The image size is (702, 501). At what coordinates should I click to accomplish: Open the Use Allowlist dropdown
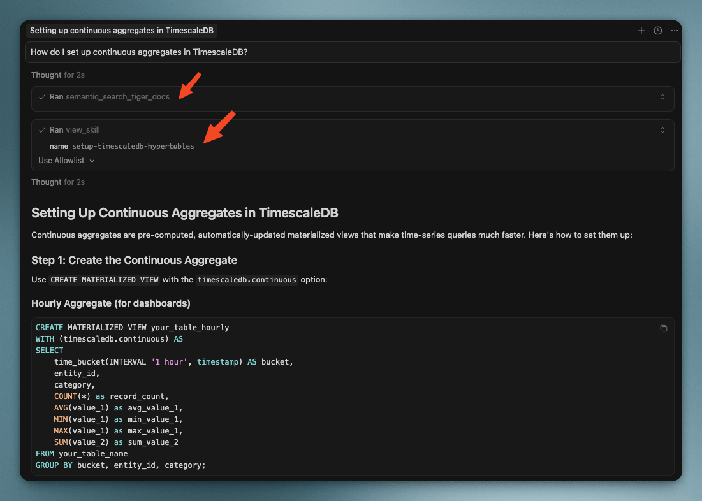66,161
